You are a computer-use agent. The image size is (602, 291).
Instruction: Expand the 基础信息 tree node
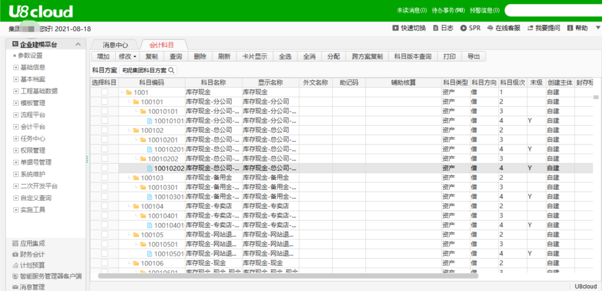[x=16, y=67]
